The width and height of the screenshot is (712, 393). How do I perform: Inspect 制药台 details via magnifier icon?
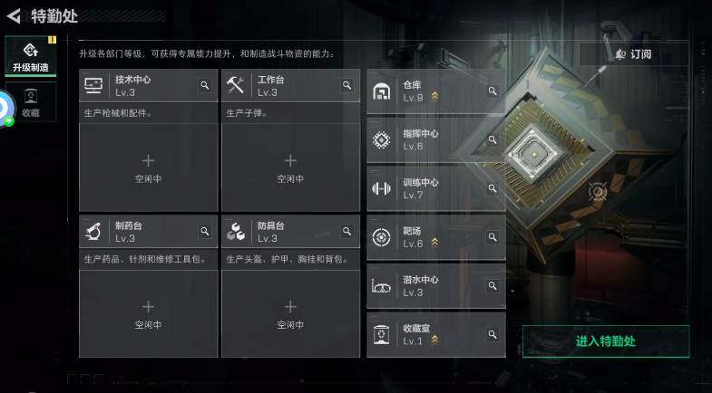point(205,231)
